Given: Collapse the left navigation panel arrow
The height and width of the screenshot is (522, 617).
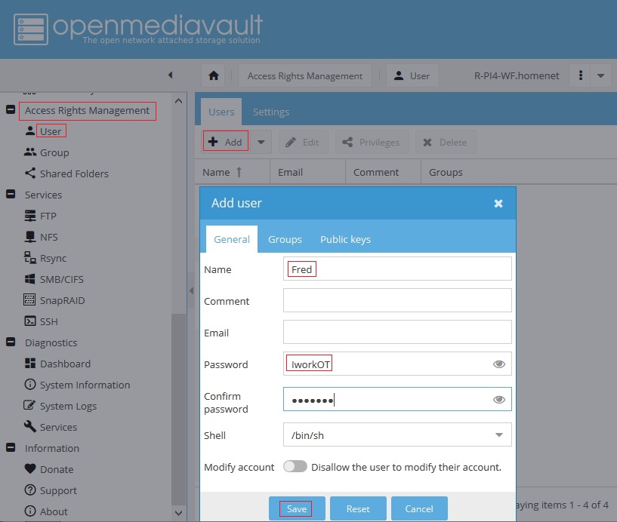Looking at the screenshot, I should [x=170, y=75].
